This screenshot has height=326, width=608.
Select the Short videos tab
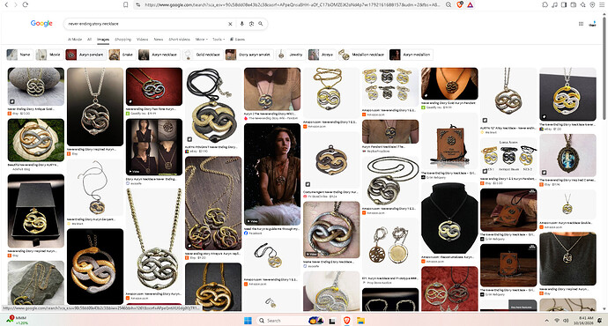point(179,39)
